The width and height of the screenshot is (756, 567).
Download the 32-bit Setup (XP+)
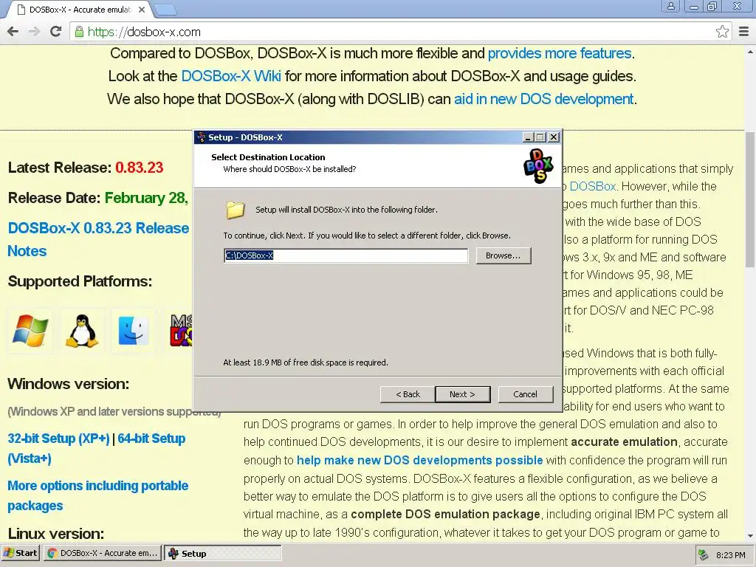coord(58,439)
